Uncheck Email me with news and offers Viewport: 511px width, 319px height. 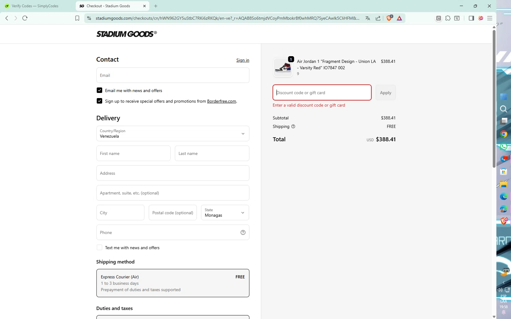[99, 90]
